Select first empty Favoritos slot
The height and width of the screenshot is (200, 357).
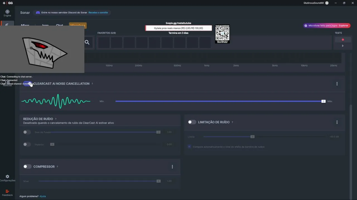click(x=104, y=42)
